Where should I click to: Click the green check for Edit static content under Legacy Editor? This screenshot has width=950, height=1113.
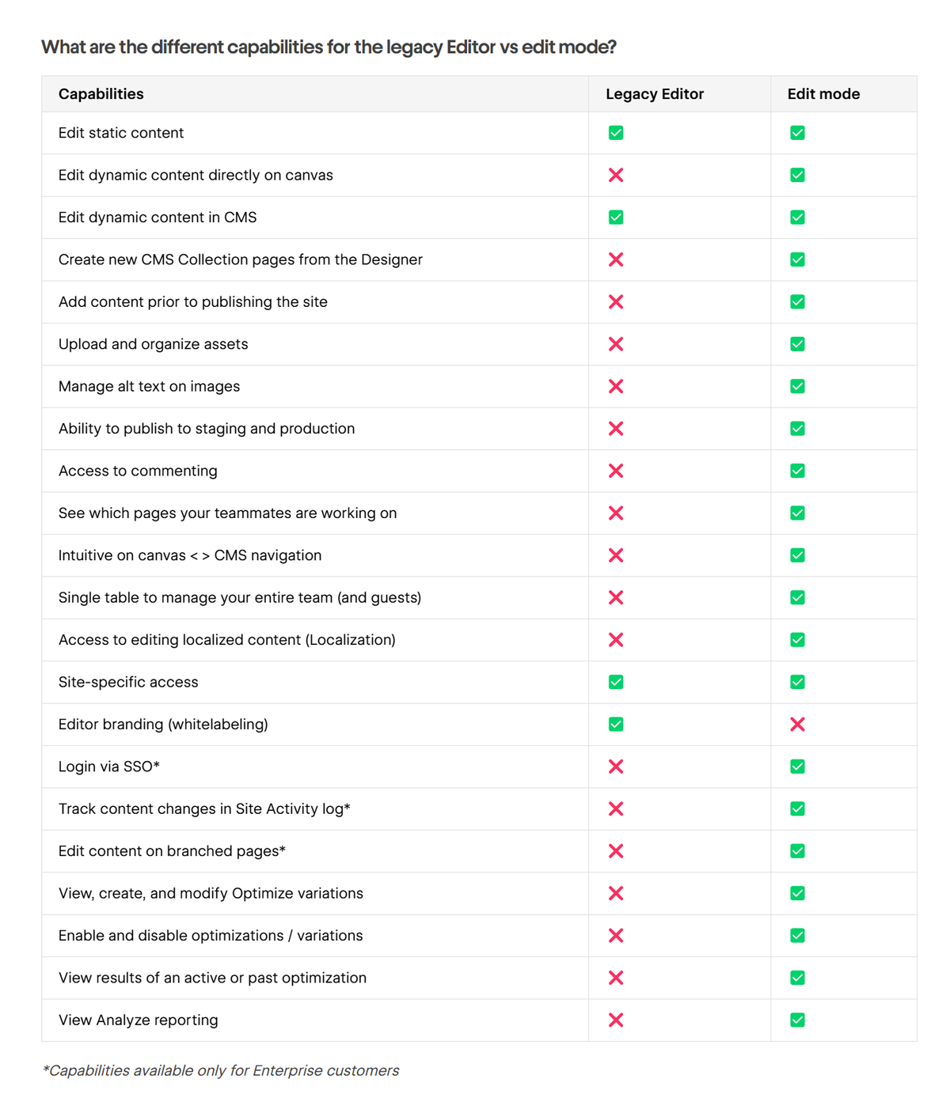pyautogui.click(x=616, y=133)
